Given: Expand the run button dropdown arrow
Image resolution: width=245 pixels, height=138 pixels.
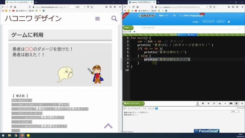Looking at the screenshot, I should click(x=143, y=103).
